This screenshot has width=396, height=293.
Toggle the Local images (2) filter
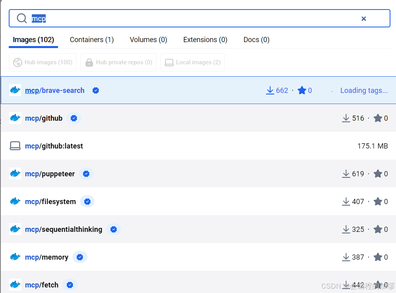point(192,62)
